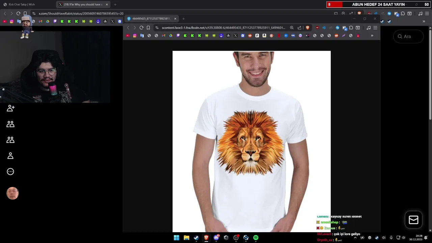Viewport: 432px width, 243px height.
Task: Close the 464495435 Facebook image tab
Action: point(175,19)
